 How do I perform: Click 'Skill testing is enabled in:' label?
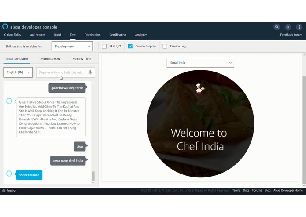[x=24, y=46]
